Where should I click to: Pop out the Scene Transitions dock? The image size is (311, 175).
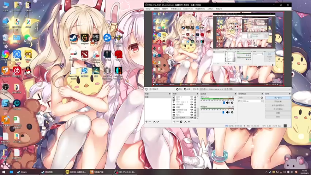[x=262, y=94]
